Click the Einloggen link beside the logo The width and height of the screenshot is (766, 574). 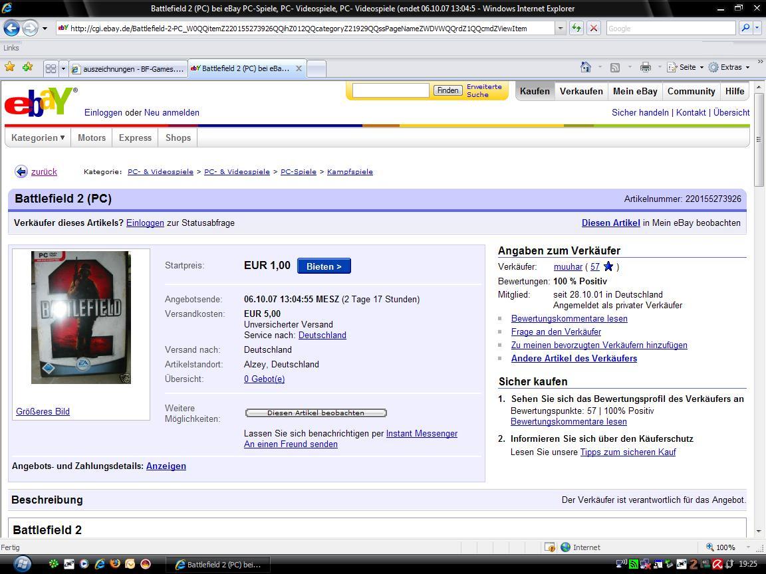pos(103,113)
